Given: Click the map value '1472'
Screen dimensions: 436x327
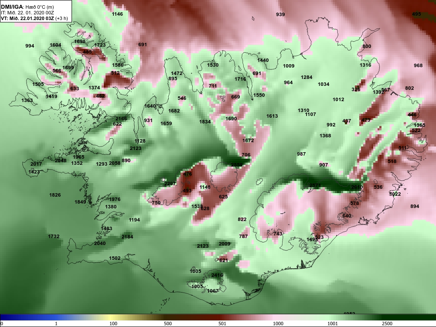Looking at the screenshot, I should (x=177, y=73).
